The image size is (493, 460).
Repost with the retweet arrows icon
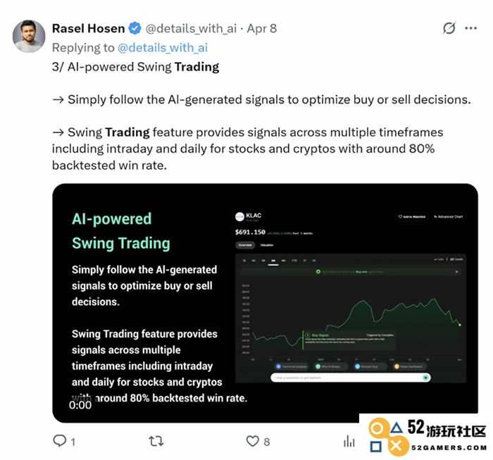pos(156,441)
